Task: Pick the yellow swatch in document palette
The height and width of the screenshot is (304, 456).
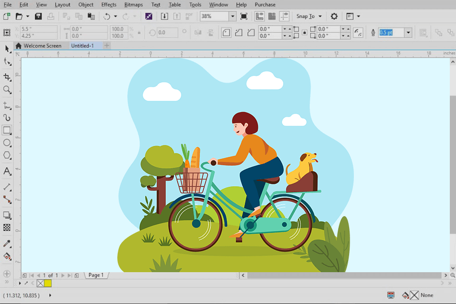Action: pos(48,283)
